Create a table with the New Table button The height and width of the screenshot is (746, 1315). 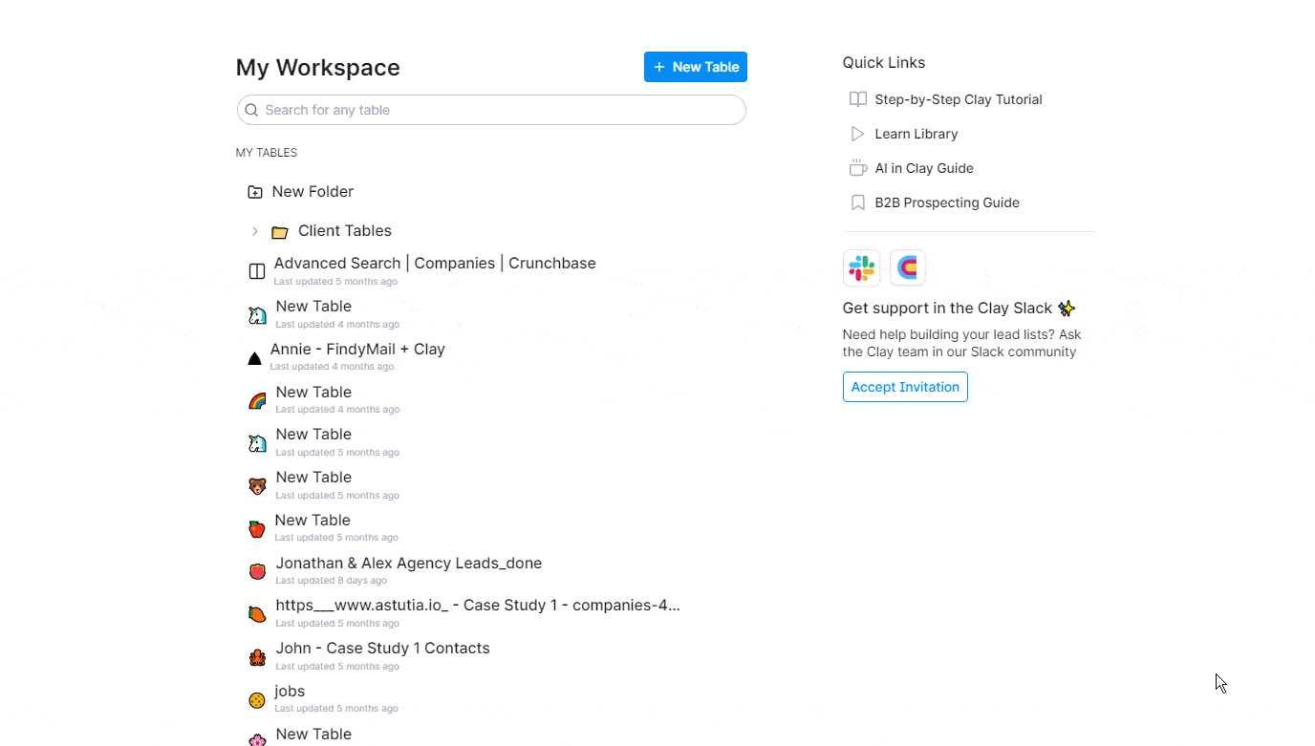696,67
